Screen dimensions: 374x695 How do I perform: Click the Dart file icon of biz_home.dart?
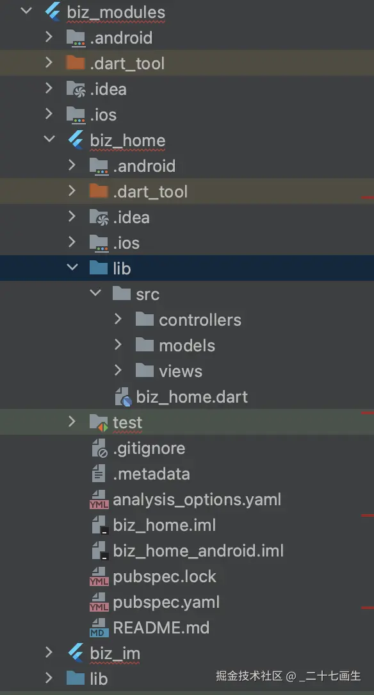[122, 397]
